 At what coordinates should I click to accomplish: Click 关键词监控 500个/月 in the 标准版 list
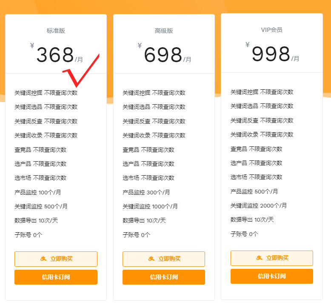coord(41,206)
